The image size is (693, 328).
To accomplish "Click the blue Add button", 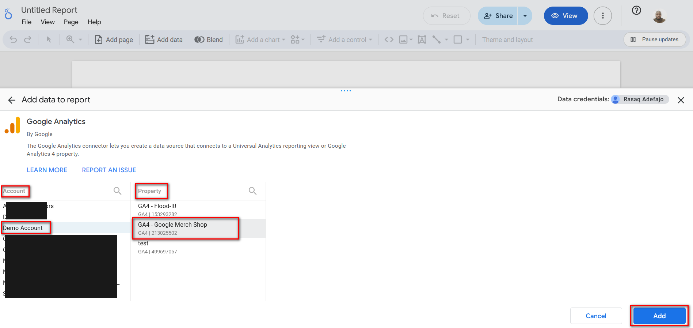I will click(x=659, y=316).
